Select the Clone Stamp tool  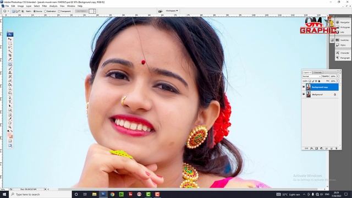[10, 73]
